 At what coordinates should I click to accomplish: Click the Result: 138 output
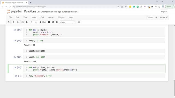(30, 61)
